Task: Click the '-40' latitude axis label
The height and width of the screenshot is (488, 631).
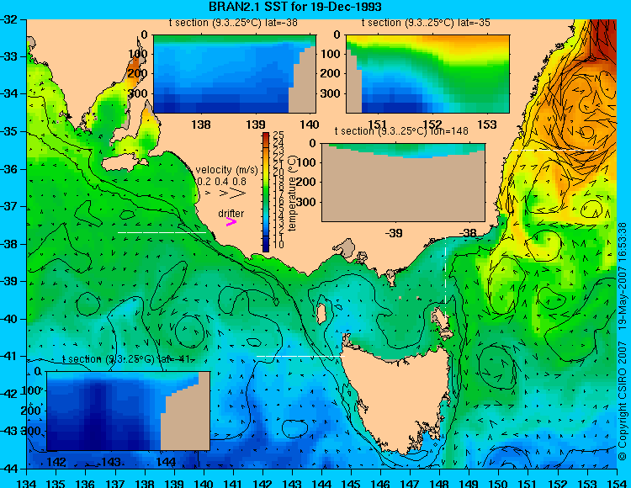Action: pos(9,319)
